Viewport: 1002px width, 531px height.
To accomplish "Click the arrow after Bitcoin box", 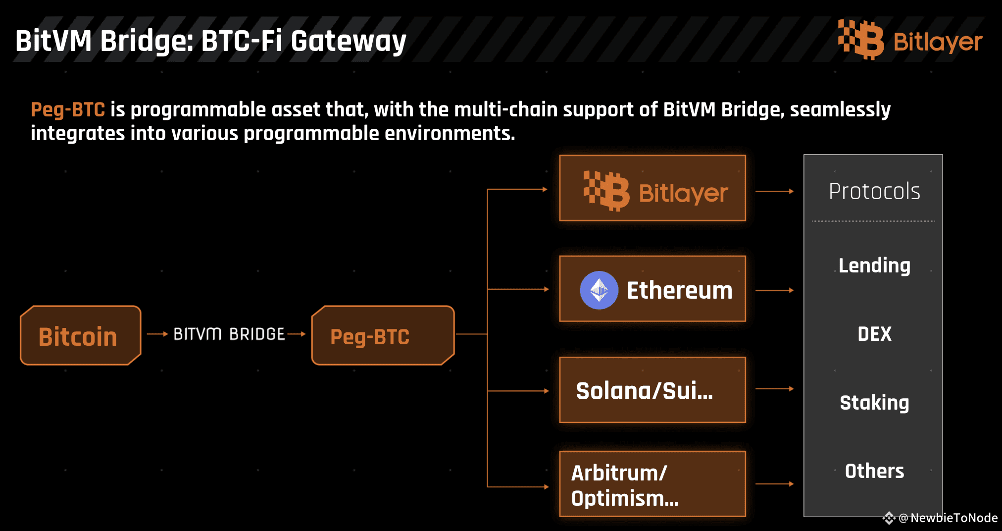I will coord(157,334).
